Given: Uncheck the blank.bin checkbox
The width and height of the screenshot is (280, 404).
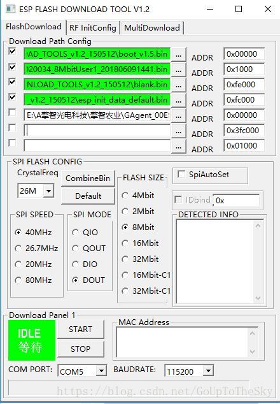Looking at the screenshot, I should [12, 82].
